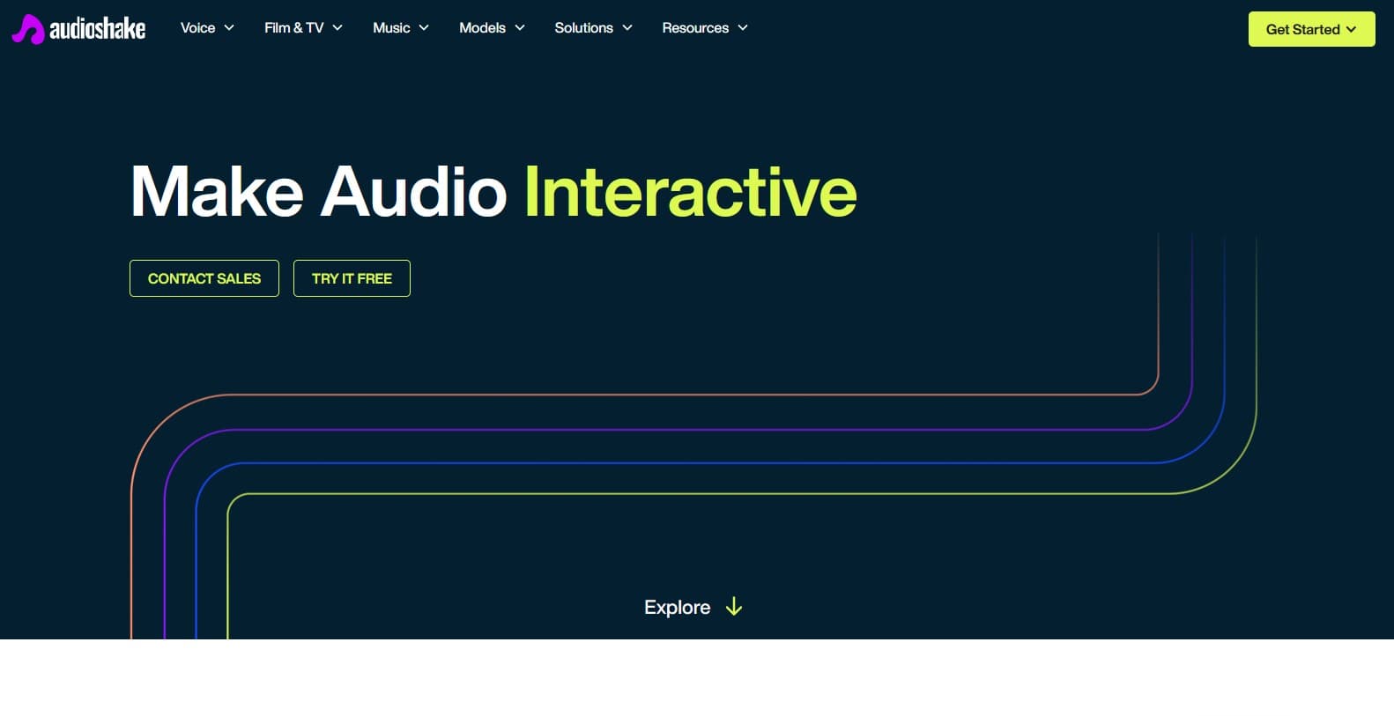Click the Try It Free button

click(352, 278)
